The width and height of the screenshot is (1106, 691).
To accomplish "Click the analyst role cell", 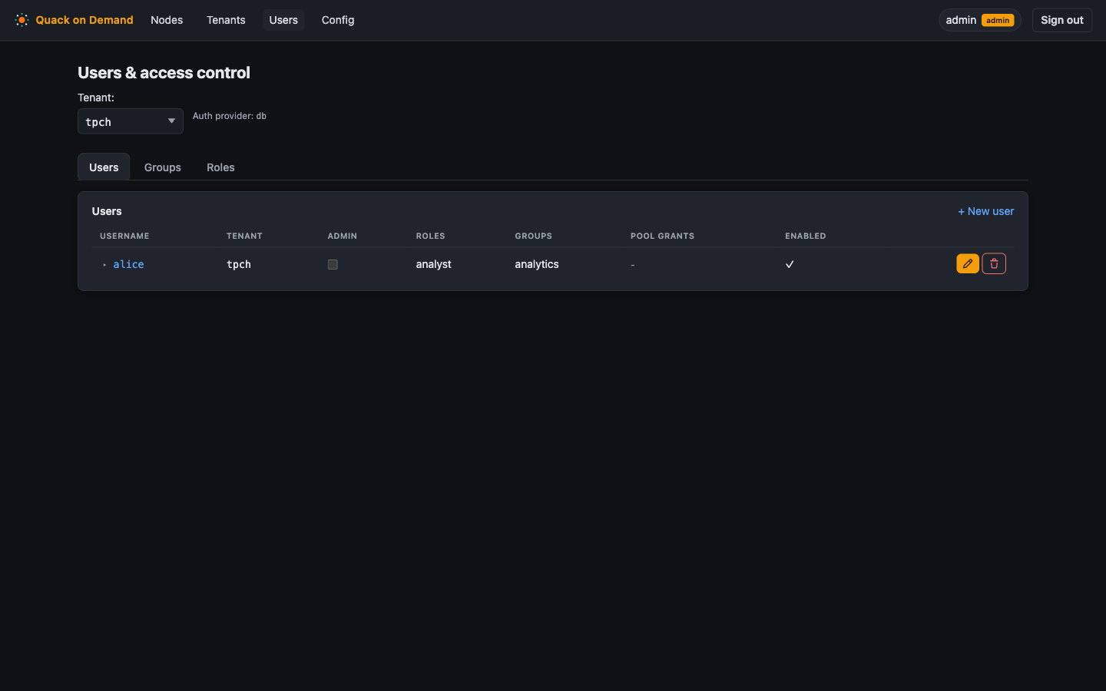I will [x=434, y=264].
